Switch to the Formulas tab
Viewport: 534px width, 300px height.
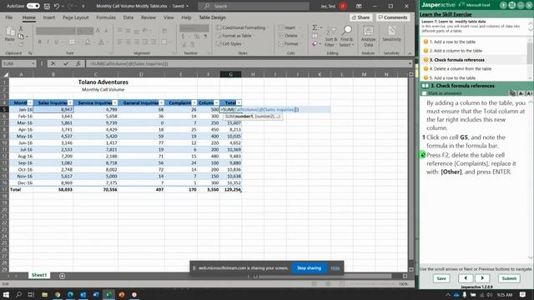click(x=106, y=17)
